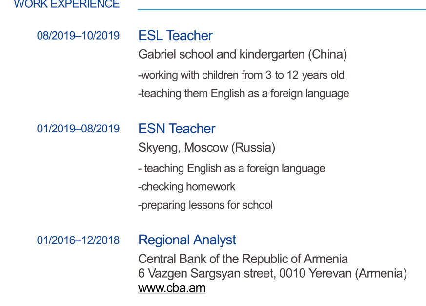Click the ESL Teacher job title
426x306 pixels.
pos(175,36)
